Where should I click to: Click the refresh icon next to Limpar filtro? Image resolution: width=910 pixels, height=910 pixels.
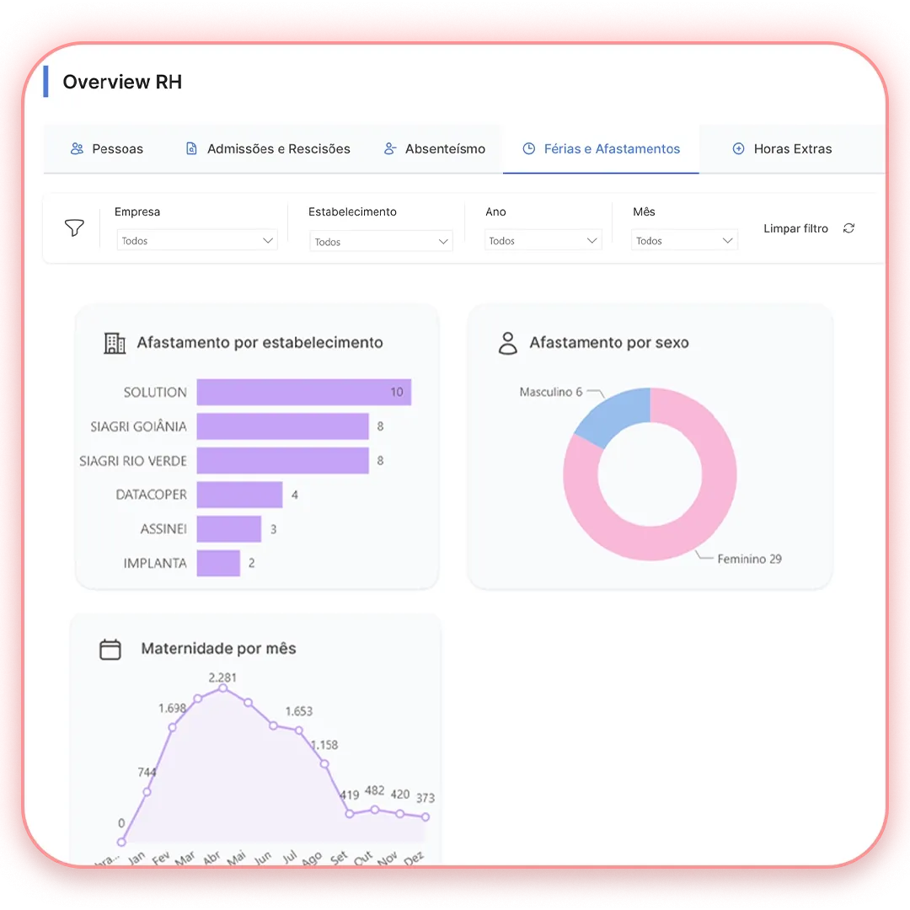tap(848, 227)
